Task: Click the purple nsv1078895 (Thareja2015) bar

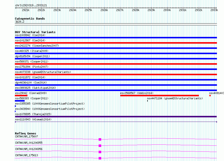Action: [116, 117]
